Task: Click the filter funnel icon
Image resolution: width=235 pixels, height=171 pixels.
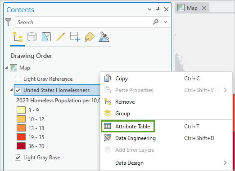Action: coord(8,22)
